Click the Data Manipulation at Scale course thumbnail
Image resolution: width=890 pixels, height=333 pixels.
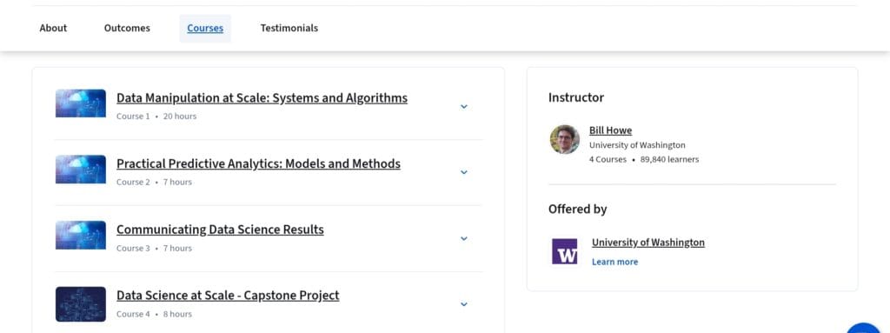[x=81, y=103]
